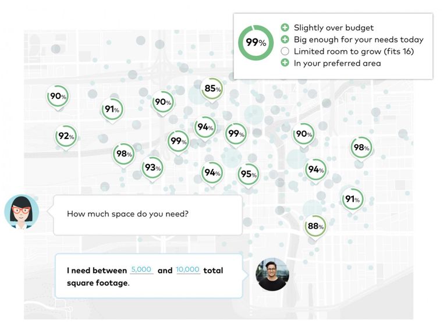Screen dimensions: 447x334
Task: Click the 'How much space do you need?' bubble
Action: point(148,215)
